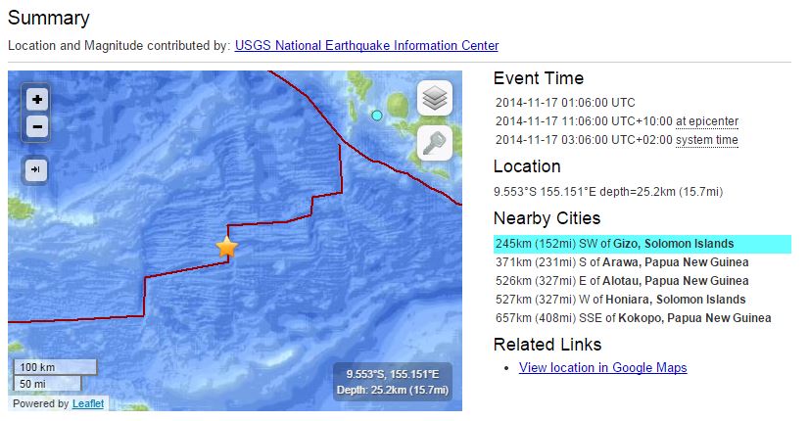Click the map coordinates and depth box
Viewport: 809px width, 421px height.
click(392, 382)
